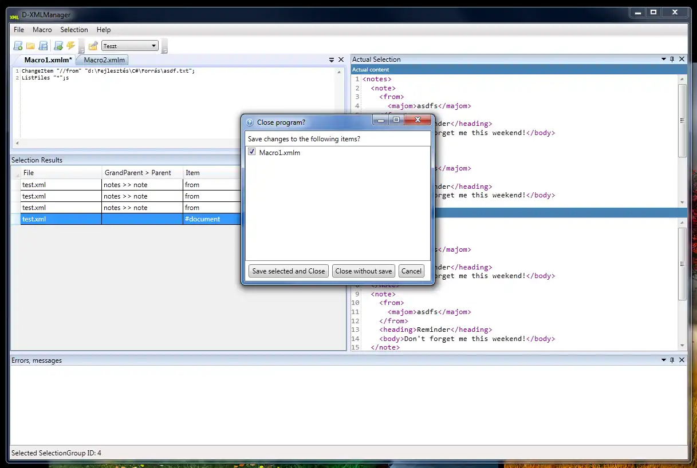The image size is (697, 468).
Task: Open the Macro menu
Action: (42, 30)
